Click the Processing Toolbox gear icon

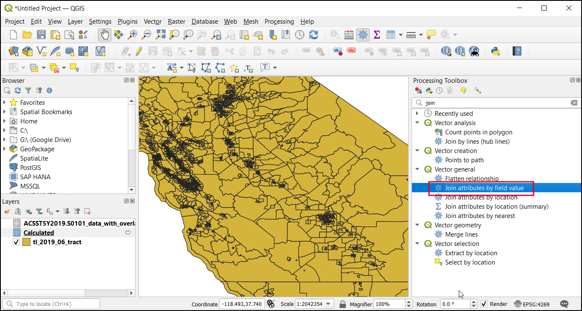tap(363, 35)
